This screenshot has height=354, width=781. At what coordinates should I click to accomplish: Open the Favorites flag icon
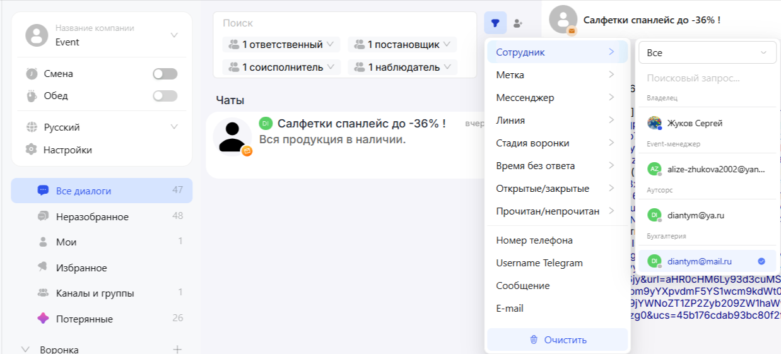(43, 268)
